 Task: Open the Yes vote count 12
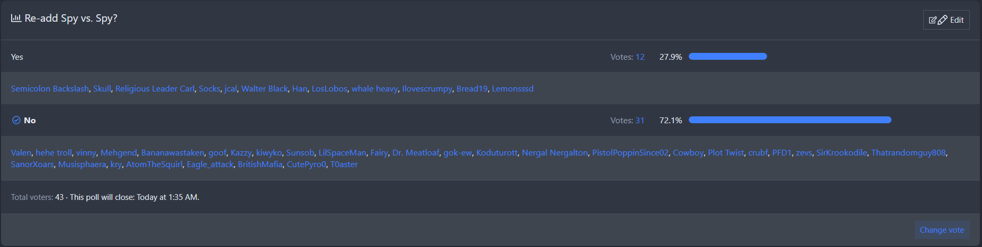tap(640, 57)
